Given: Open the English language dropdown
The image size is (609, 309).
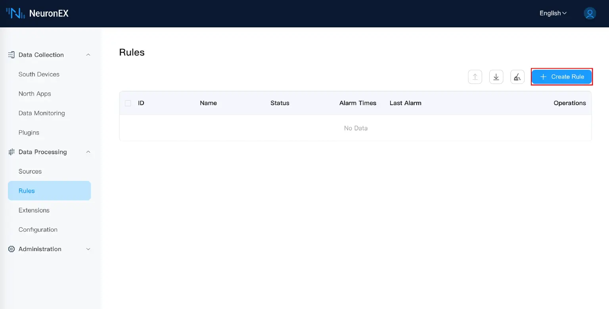Looking at the screenshot, I should (x=553, y=13).
